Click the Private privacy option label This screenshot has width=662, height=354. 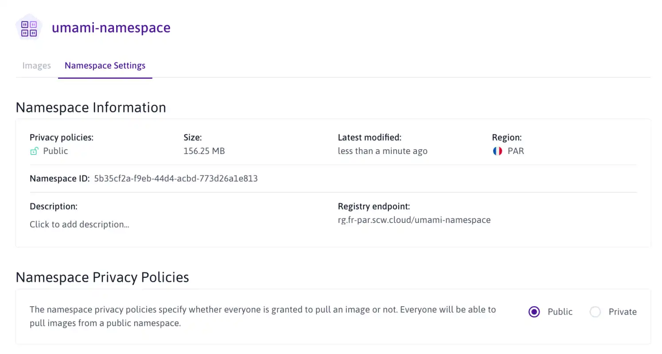[623, 312]
